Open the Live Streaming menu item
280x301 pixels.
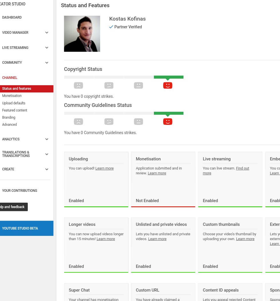click(x=15, y=48)
